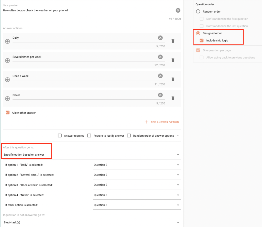Clear the "Several times per week" option text

click(160, 57)
